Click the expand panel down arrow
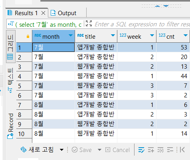 point(166,6)
